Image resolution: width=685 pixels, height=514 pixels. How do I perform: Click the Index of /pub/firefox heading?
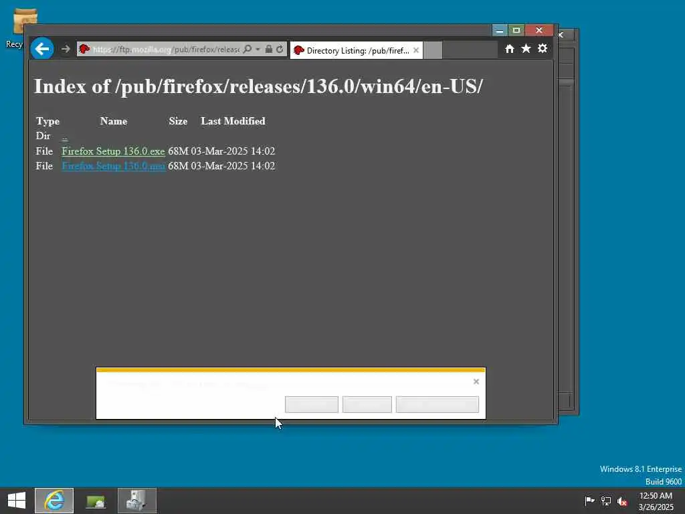tap(258, 86)
